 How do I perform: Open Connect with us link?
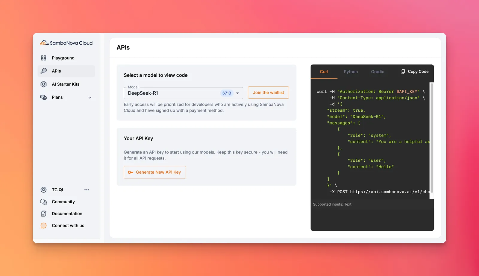68,226
